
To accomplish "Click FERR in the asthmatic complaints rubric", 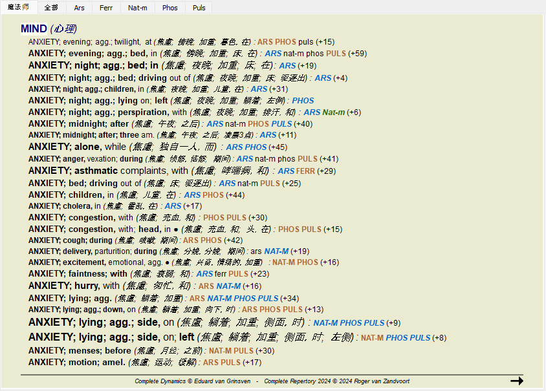I will [306, 171].
